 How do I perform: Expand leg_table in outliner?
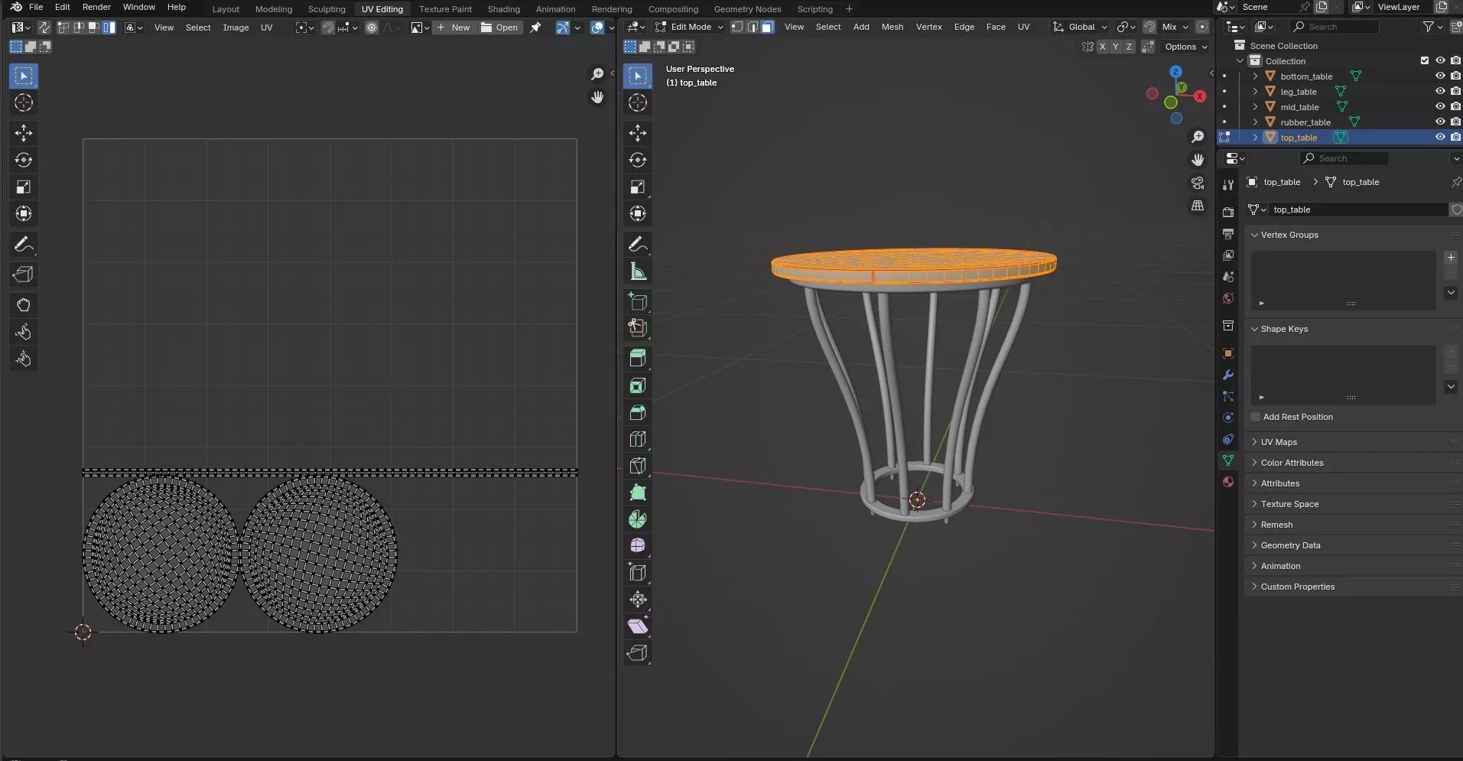click(1255, 91)
